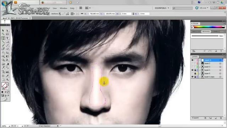The height and width of the screenshot is (128, 227).
Task: Click swap fill and stroke arrows
Action: (8, 83)
